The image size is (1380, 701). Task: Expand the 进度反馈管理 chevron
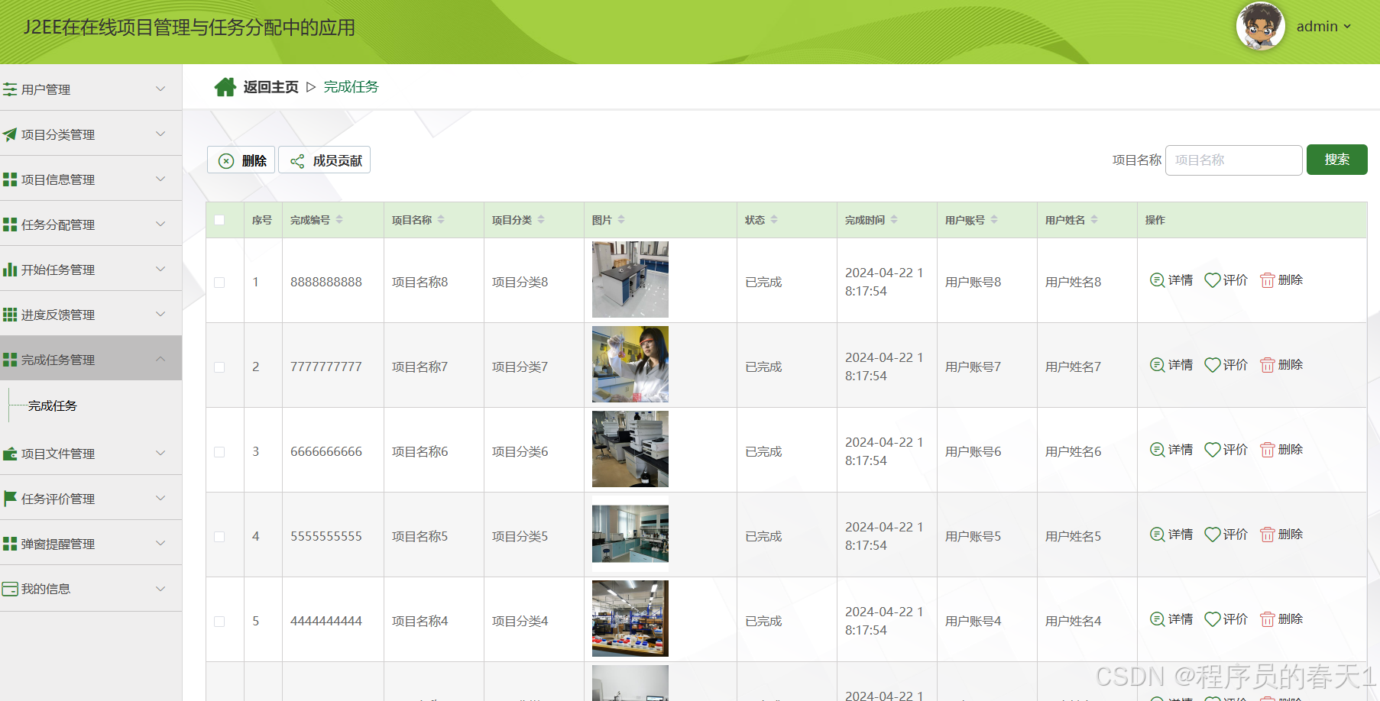[x=160, y=314]
